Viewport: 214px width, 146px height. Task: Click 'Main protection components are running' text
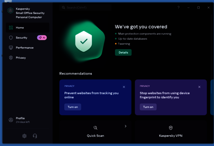(x=145, y=34)
